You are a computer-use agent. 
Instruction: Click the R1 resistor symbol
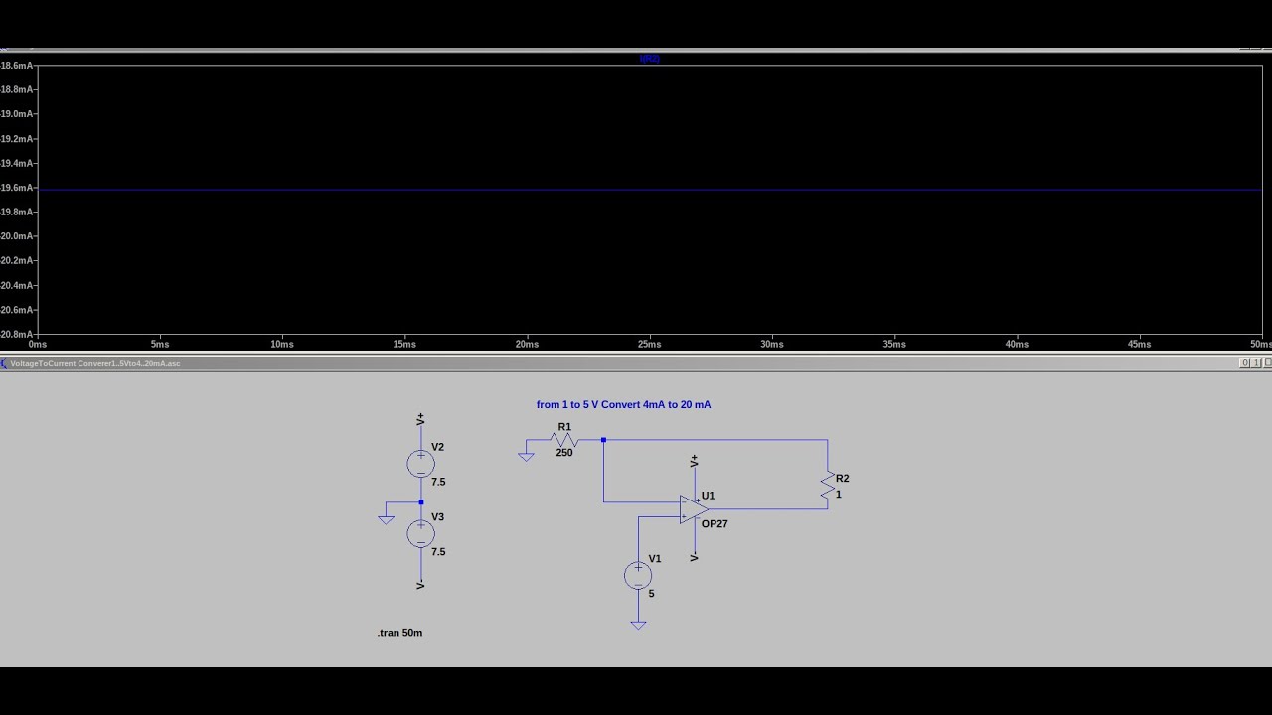tap(564, 440)
